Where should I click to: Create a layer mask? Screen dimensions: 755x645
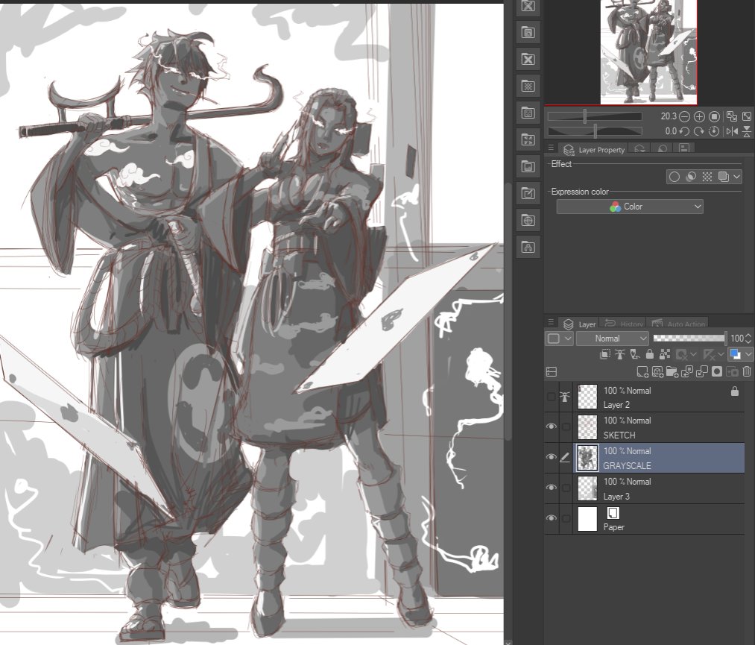click(717, 371)
